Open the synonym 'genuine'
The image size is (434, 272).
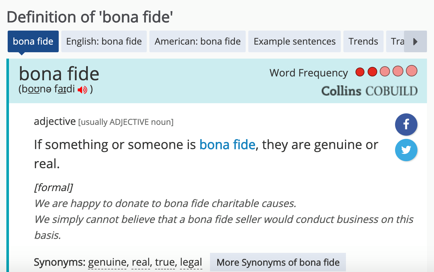pyautogui.click(x=108, y=263)
